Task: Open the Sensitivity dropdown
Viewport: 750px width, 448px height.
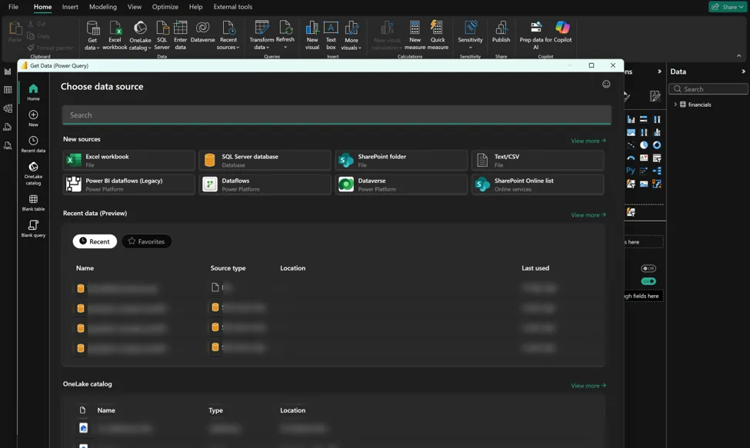Action: (x=470, y=35)
